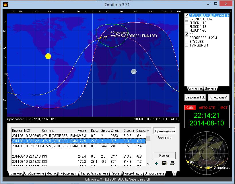This screenshot has width=235, height=184.
Task: Enable the SKYCUBE checkbox
Action: click(187, 42)
